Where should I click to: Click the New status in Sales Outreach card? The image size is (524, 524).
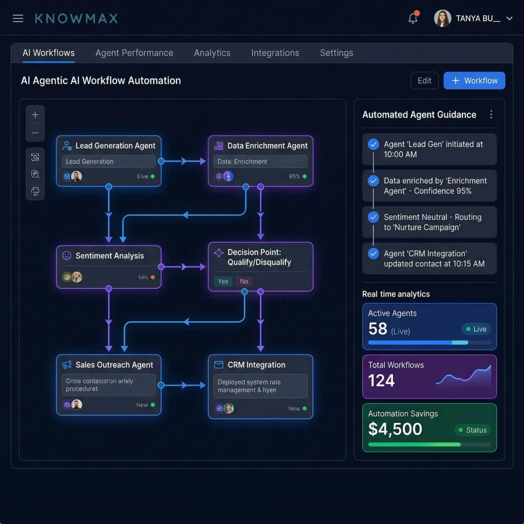[146, 405]
